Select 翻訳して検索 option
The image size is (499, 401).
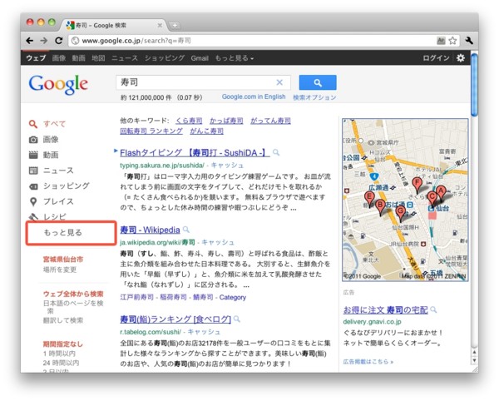[x=63, y=320]
